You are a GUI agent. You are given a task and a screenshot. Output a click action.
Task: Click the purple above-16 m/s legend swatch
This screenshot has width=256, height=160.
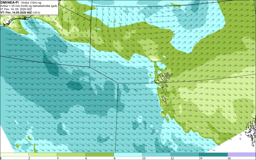pos(242,154)
